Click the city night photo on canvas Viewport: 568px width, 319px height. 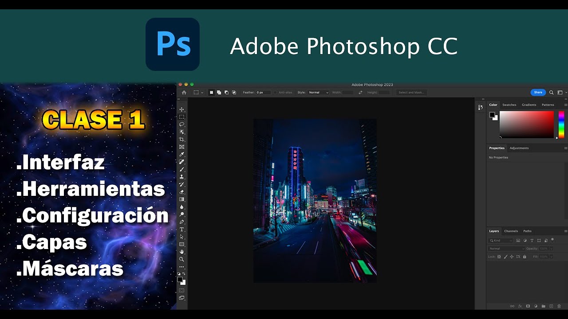coord(315,200)
